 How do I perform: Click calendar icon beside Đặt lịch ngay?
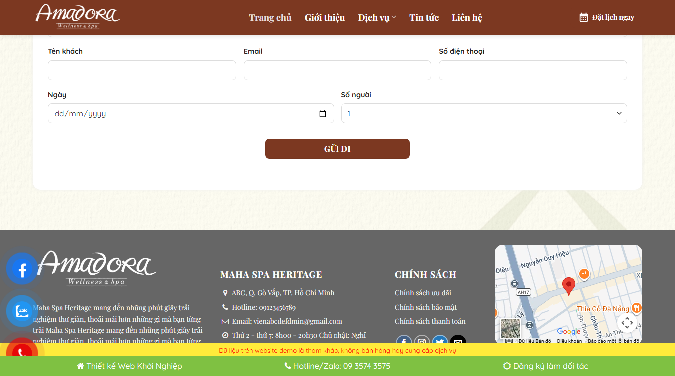click(583, 17)
